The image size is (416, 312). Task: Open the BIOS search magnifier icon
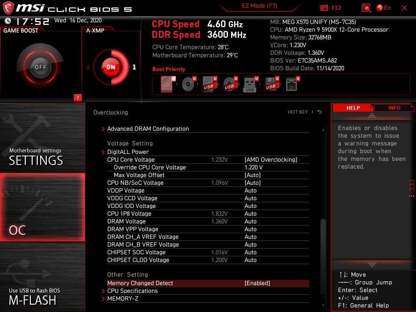366,8
